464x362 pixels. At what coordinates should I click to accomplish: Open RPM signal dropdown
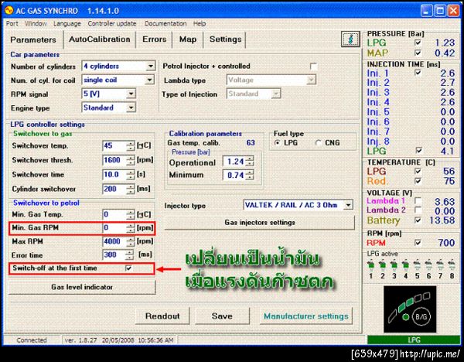(131, 94)
